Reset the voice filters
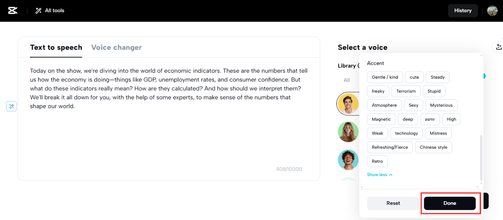Screen dimensions: 503x220 (x=393, y=203)
